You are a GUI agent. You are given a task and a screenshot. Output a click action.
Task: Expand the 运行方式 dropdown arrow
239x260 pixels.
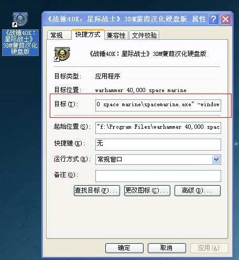pyautogui.click(x=216, y=160)
